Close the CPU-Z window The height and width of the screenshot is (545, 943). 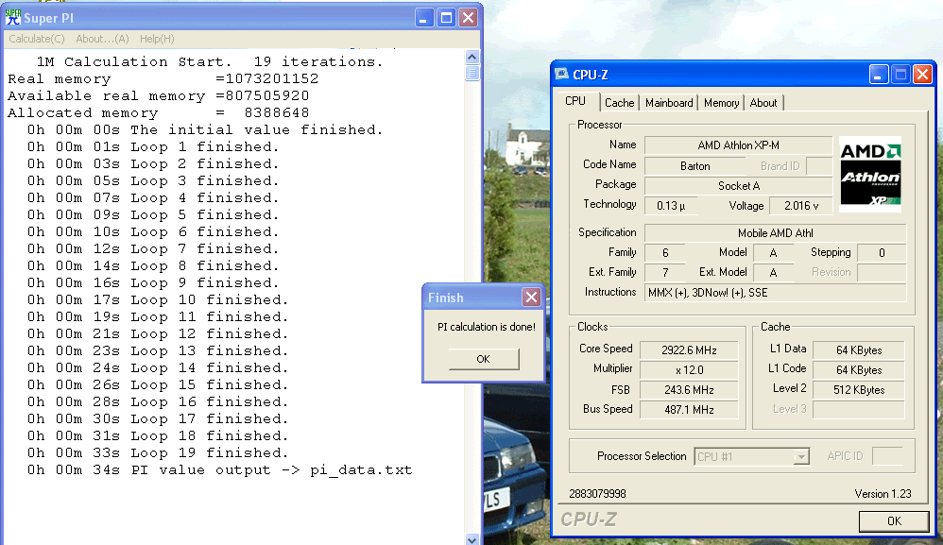(x=922, y=75)
